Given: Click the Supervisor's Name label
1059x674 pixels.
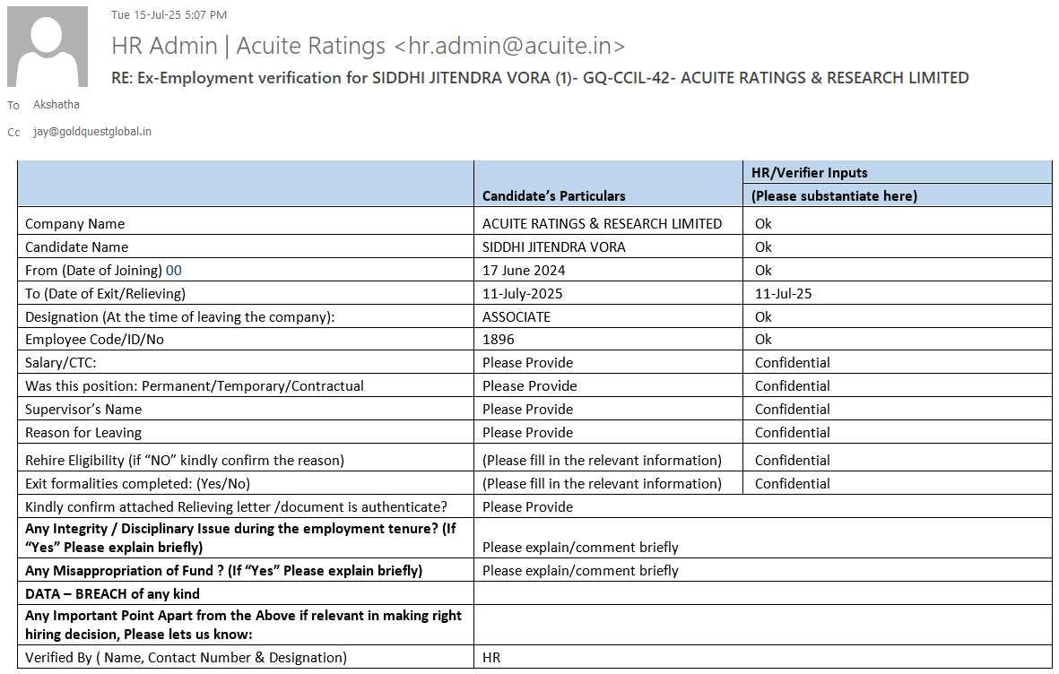Looking at the screenshot, I should [x=83, y=410].
